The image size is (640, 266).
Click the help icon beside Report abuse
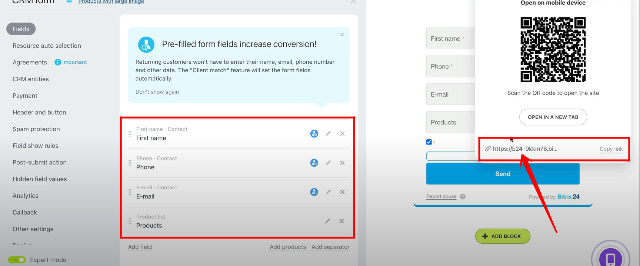tap(463, 197)
